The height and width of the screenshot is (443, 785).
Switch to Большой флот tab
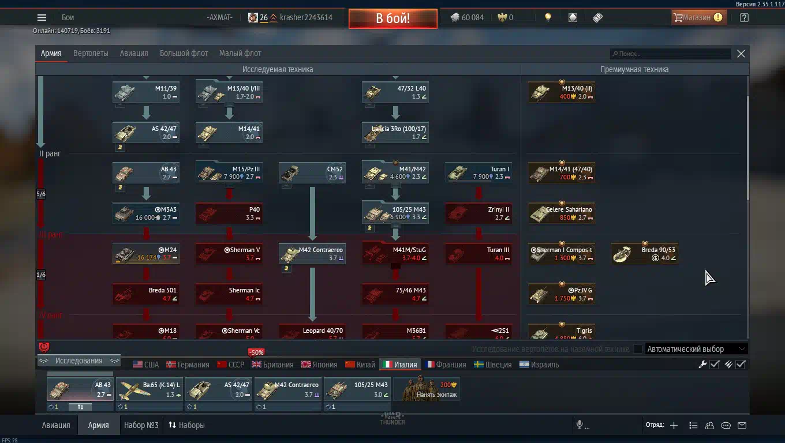(184, 53)
